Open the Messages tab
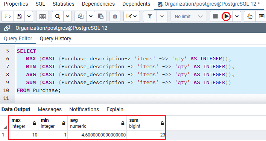This screenshot has height=141, width=266. [x=50, y=109]
